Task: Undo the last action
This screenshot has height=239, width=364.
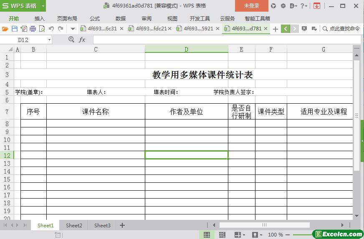Action: 51,29
